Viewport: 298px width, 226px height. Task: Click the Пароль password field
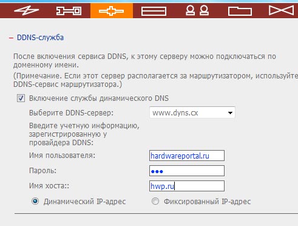click(187, 171)
